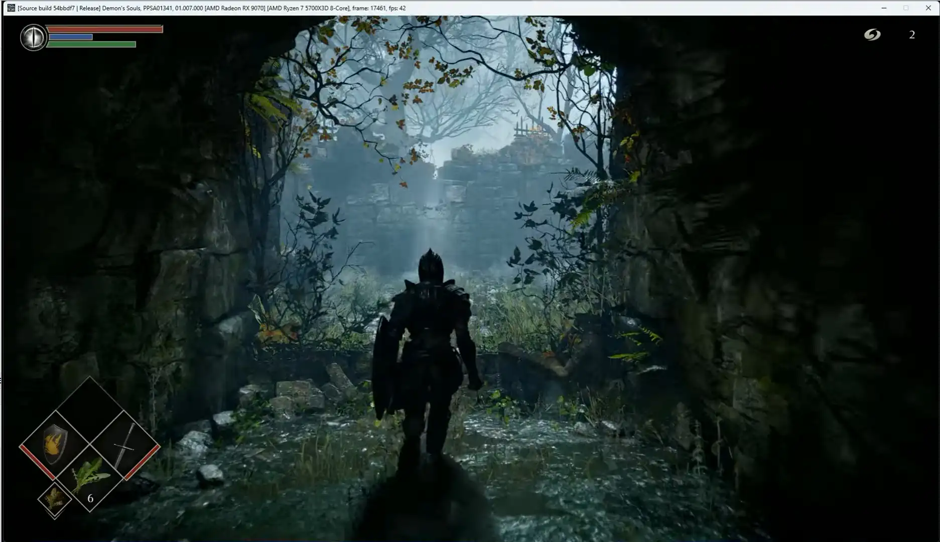Click the "[AMD Radeon RX 9070]" title text
This screenshot has height=542, width=940.
coord(235,8)
